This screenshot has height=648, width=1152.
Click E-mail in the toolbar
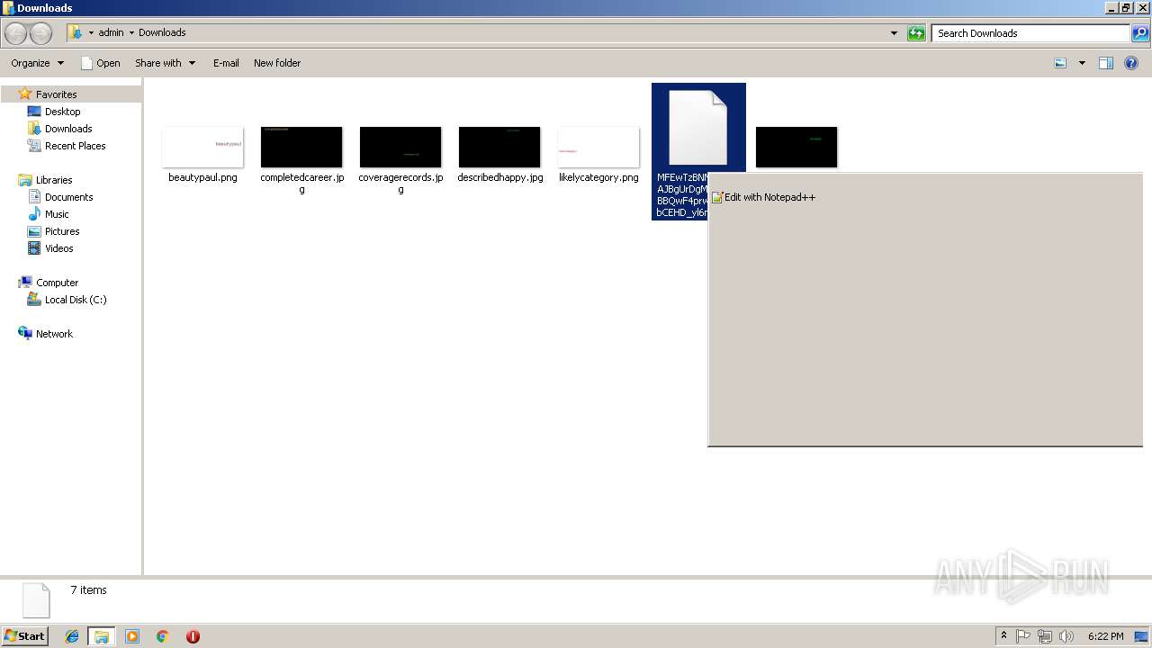(226, 63)
